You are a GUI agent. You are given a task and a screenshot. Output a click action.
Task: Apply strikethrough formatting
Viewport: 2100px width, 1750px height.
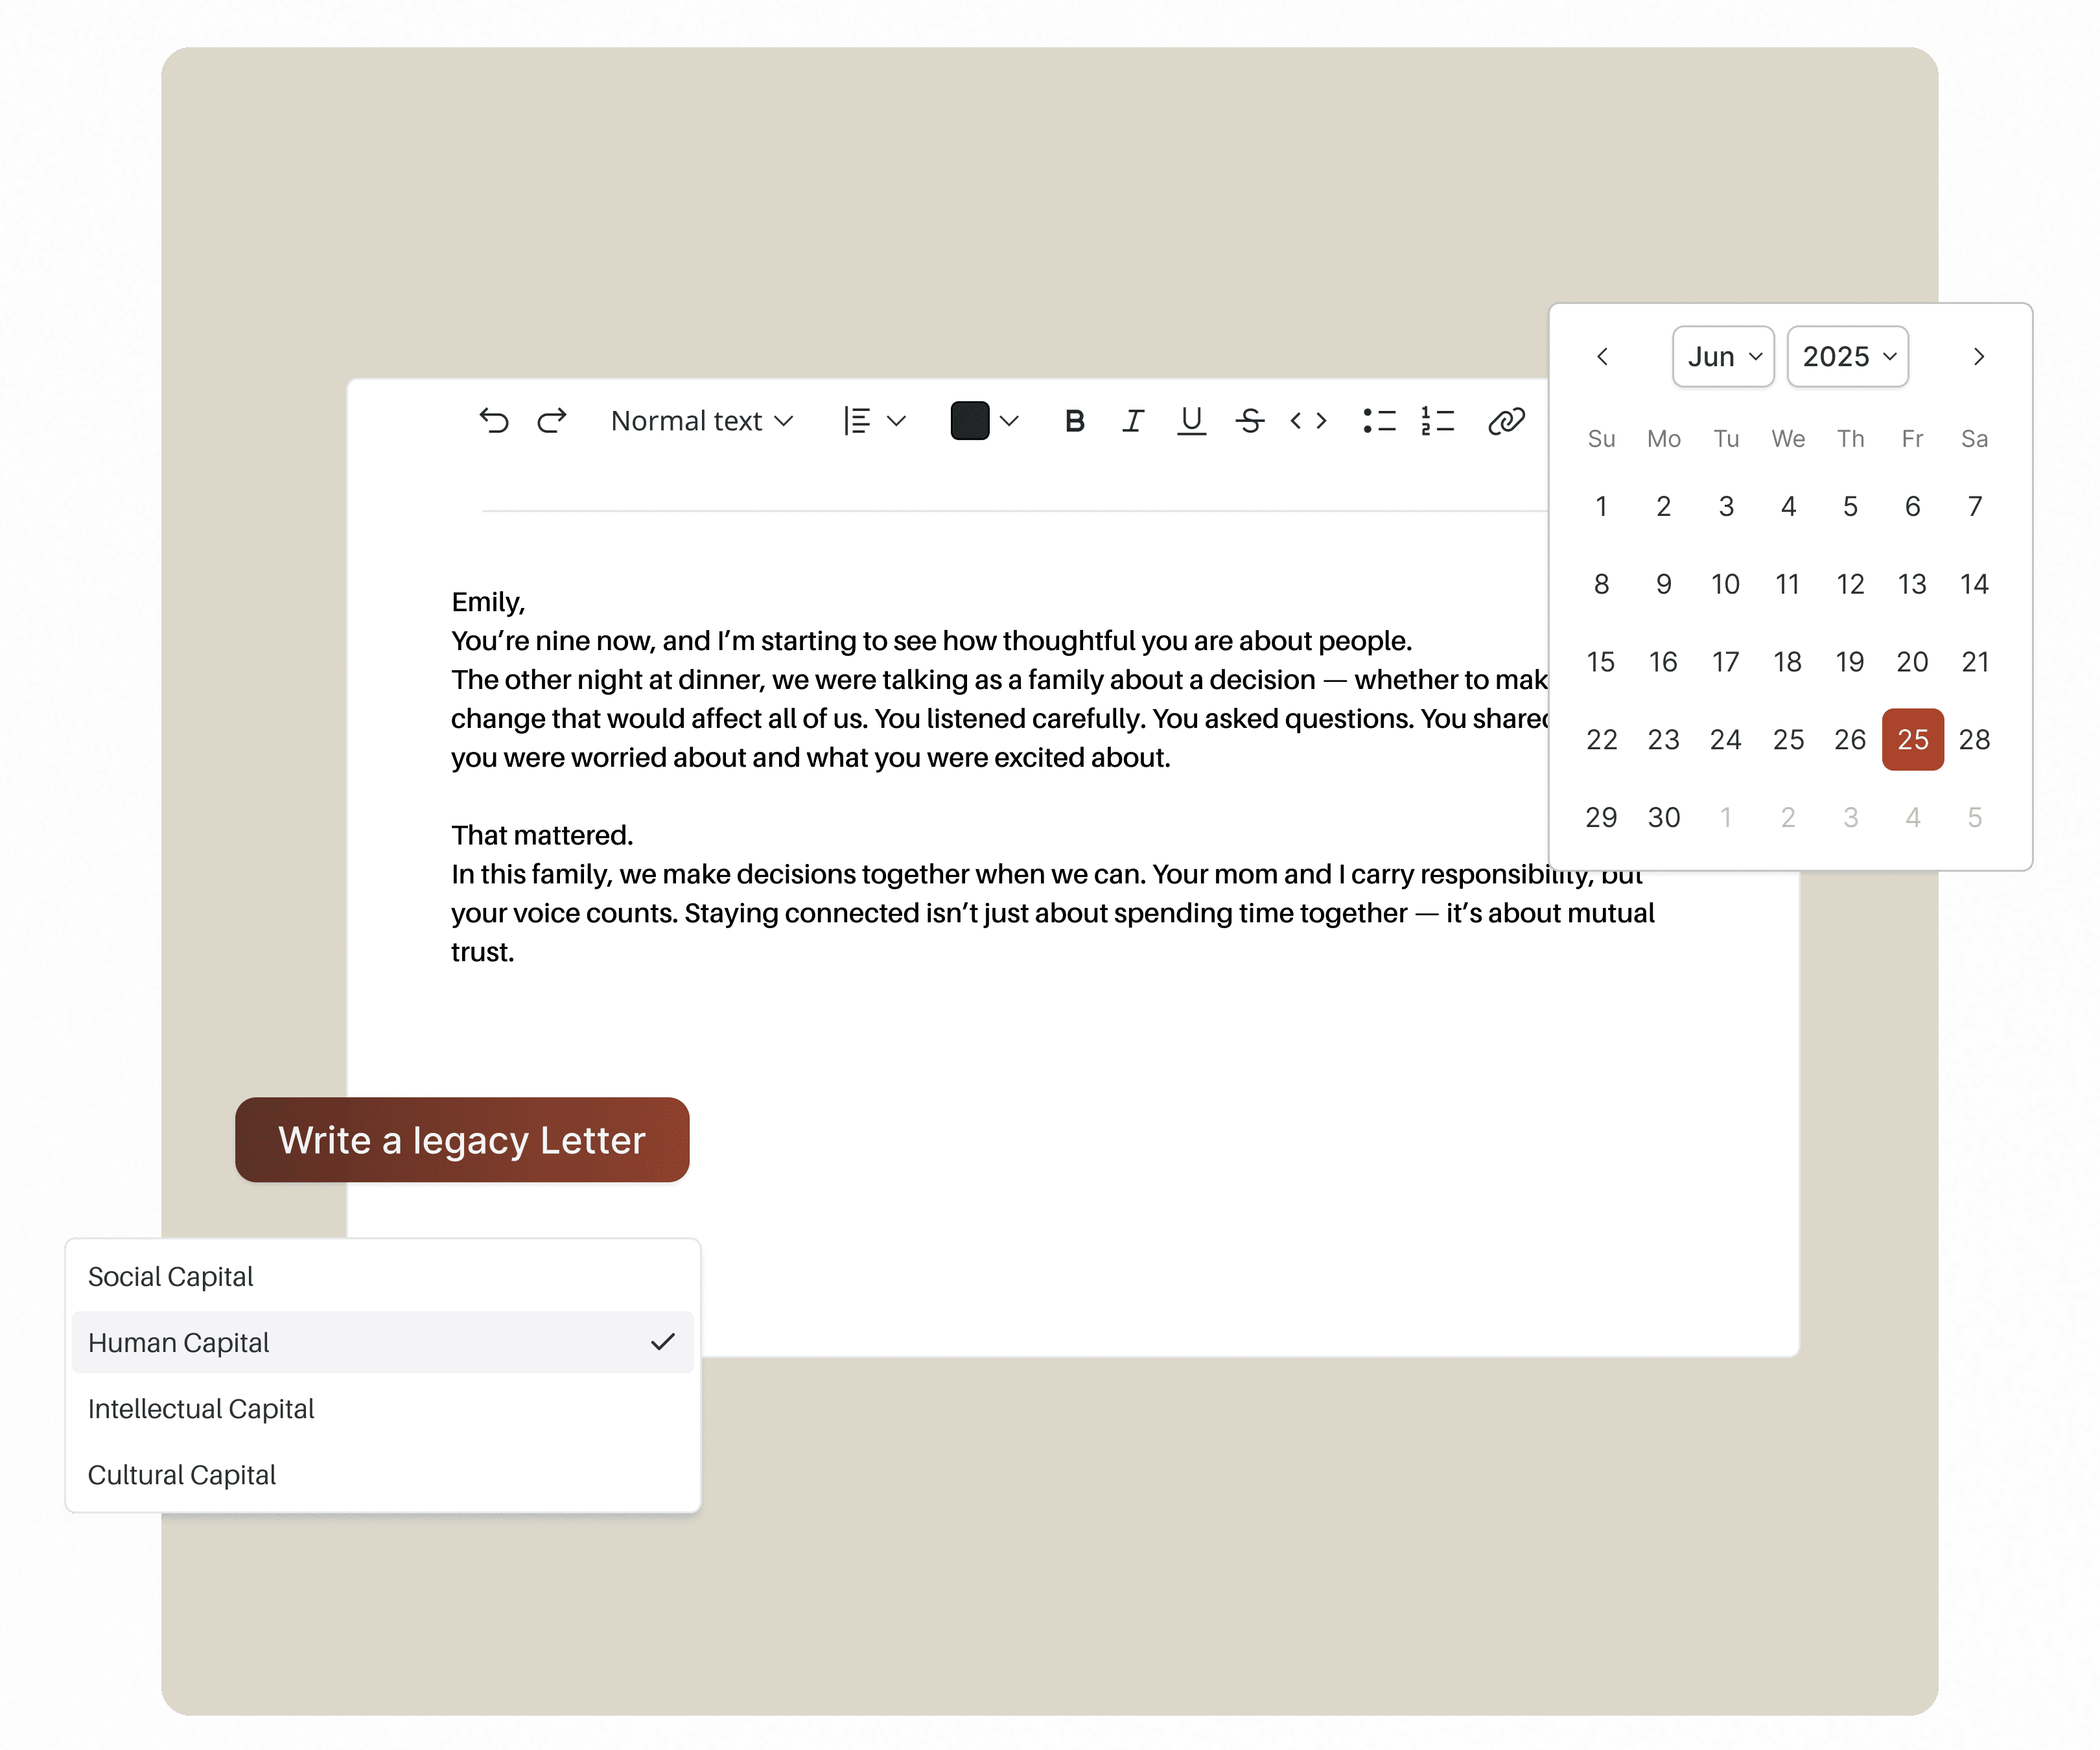click(1249, 421)
